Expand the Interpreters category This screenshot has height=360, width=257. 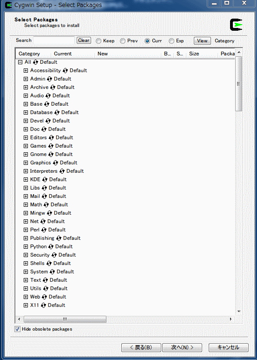26,171
